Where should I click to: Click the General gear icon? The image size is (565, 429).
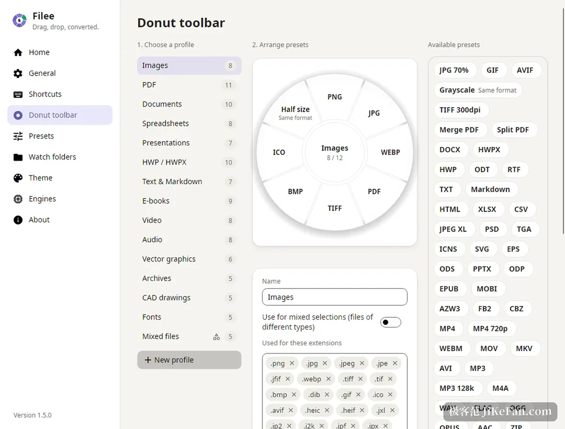18,73
